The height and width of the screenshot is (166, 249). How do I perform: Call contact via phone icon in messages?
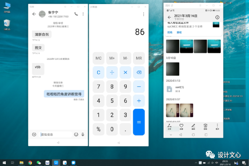tap(76, 14)
